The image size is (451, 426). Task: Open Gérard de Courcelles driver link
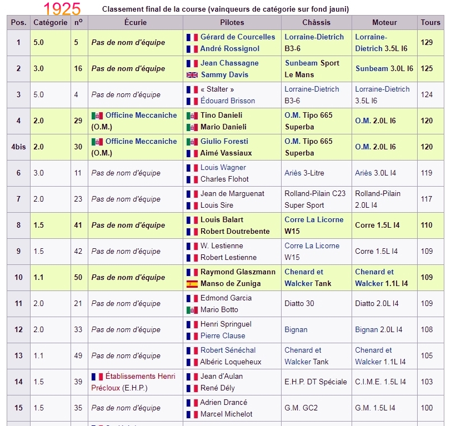238,37
